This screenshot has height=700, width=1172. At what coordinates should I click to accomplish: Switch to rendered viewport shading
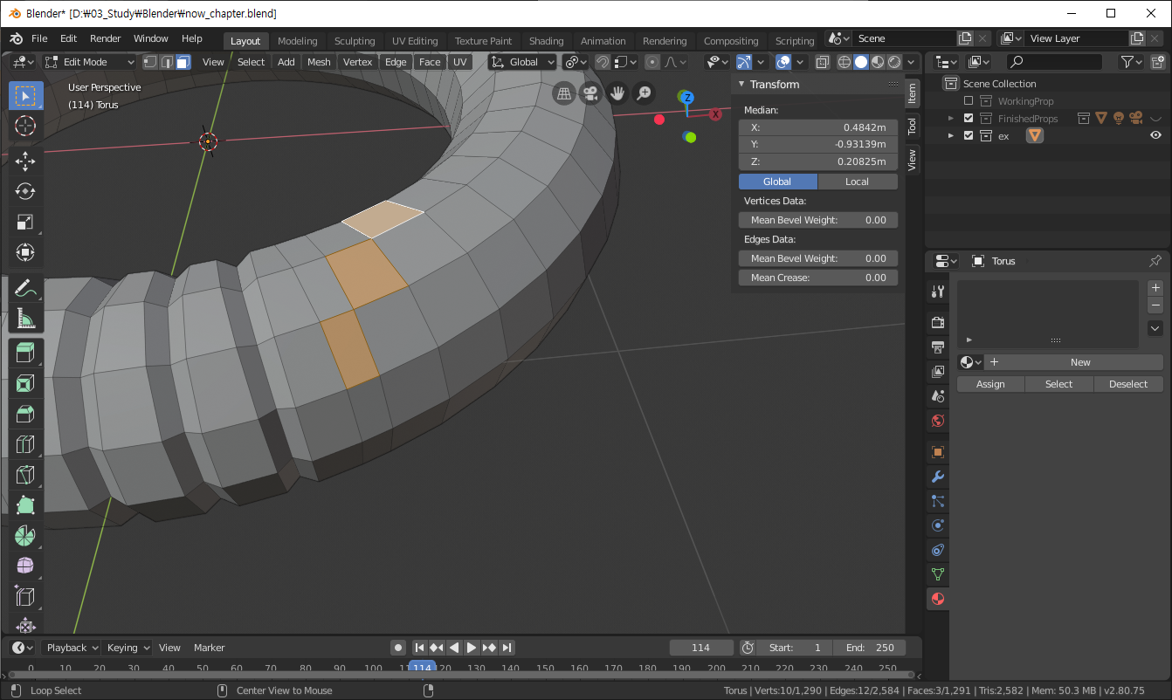click(x=894, y=62)
